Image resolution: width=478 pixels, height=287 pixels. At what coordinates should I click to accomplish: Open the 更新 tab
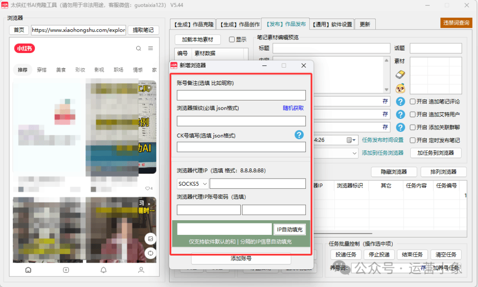(x=365, y=24)
